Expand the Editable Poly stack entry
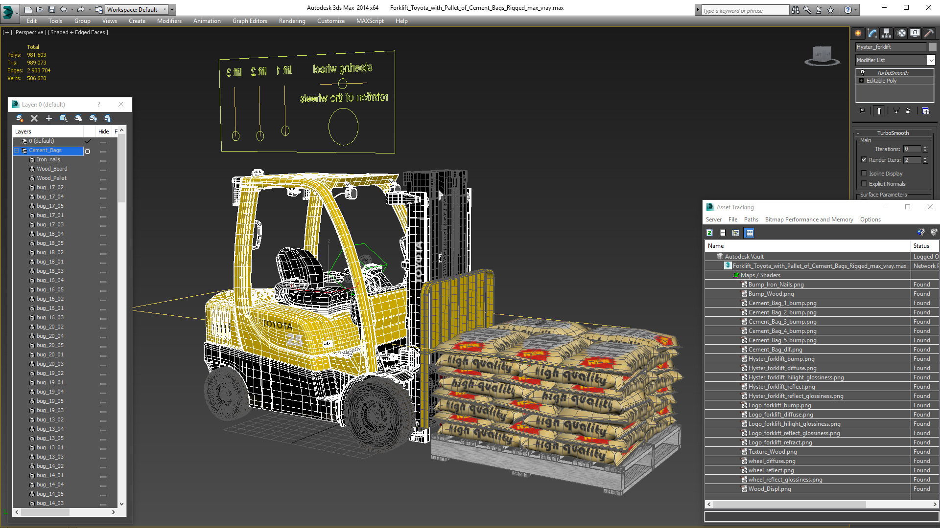Screen dimensions: 940x528 pos(861,81)
